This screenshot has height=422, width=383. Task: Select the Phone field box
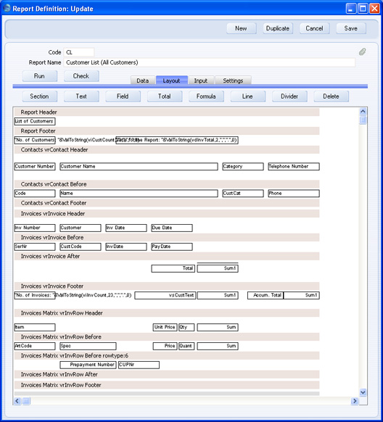pos(294,194)
